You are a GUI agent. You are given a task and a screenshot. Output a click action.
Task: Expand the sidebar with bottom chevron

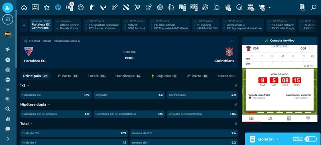pos(8,139)
